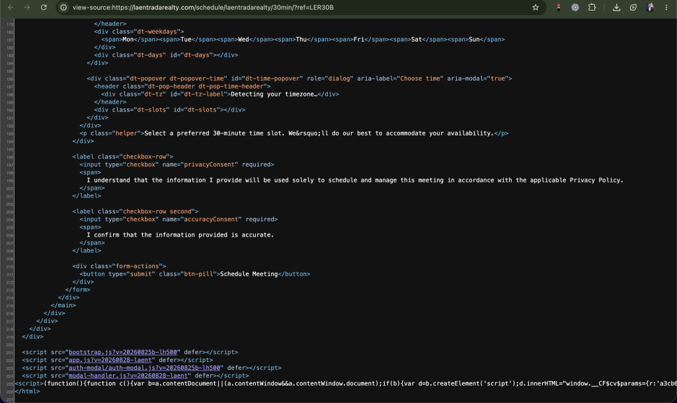Click the '(function(){function c()' inline script line
677x403 pixels.
coord(345,384)
